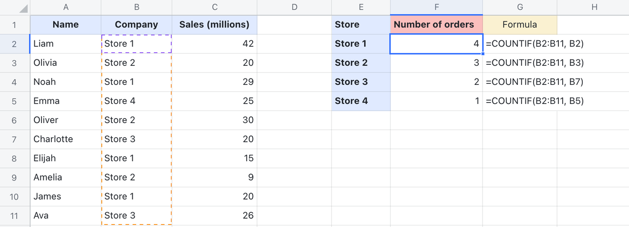Click the "Sales (millions)" header cell
Image resolution: width=629 pixels, height=227 pixels.
pyautogui.click(x=214, y=25)
